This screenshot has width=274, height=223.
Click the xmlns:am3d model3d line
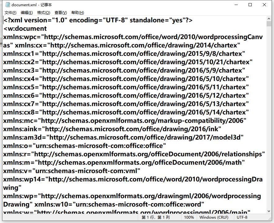pyautogui.click(x=124, y=137)
